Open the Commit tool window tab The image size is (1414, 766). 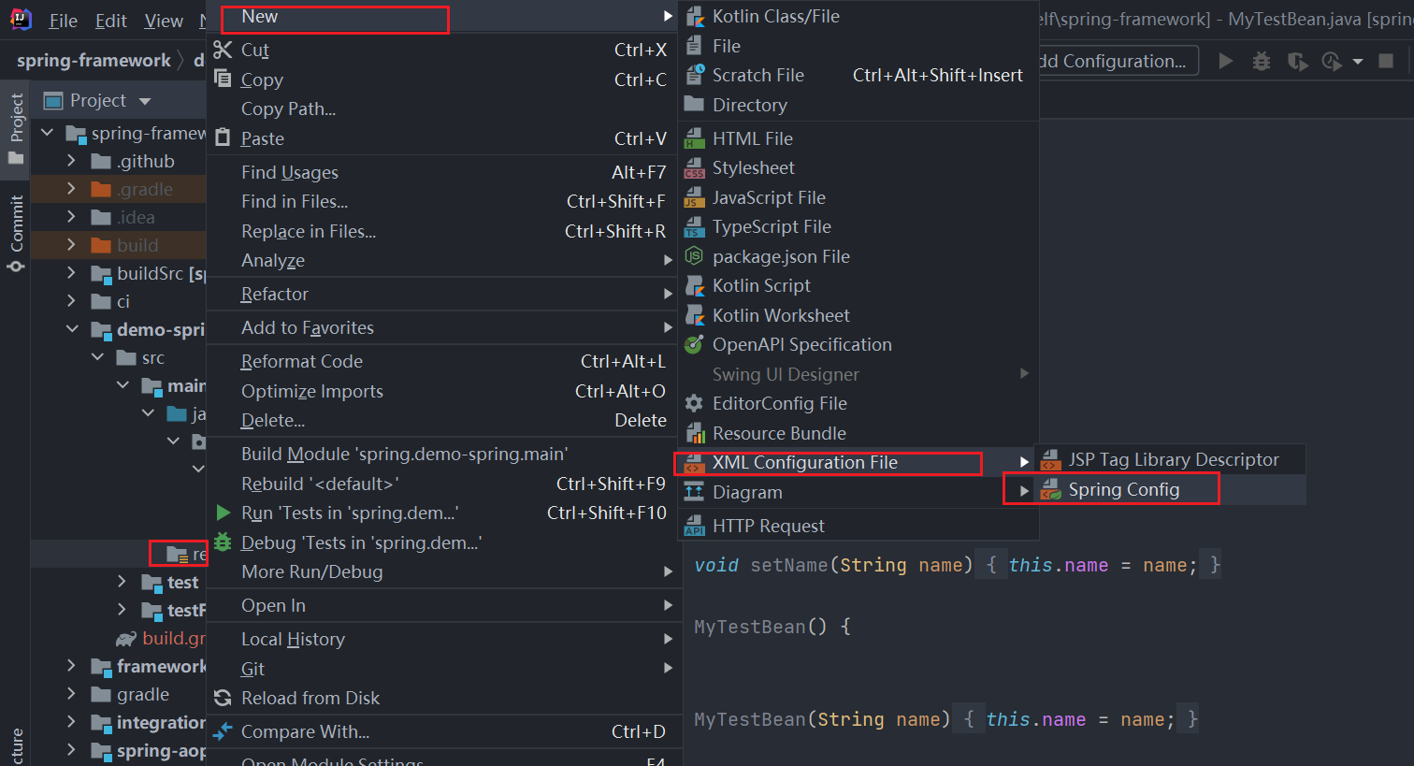tap(16, 234)
